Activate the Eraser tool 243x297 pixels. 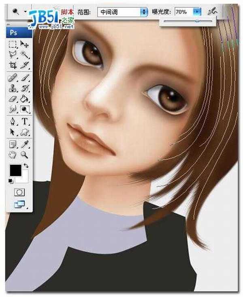(13, 98)
